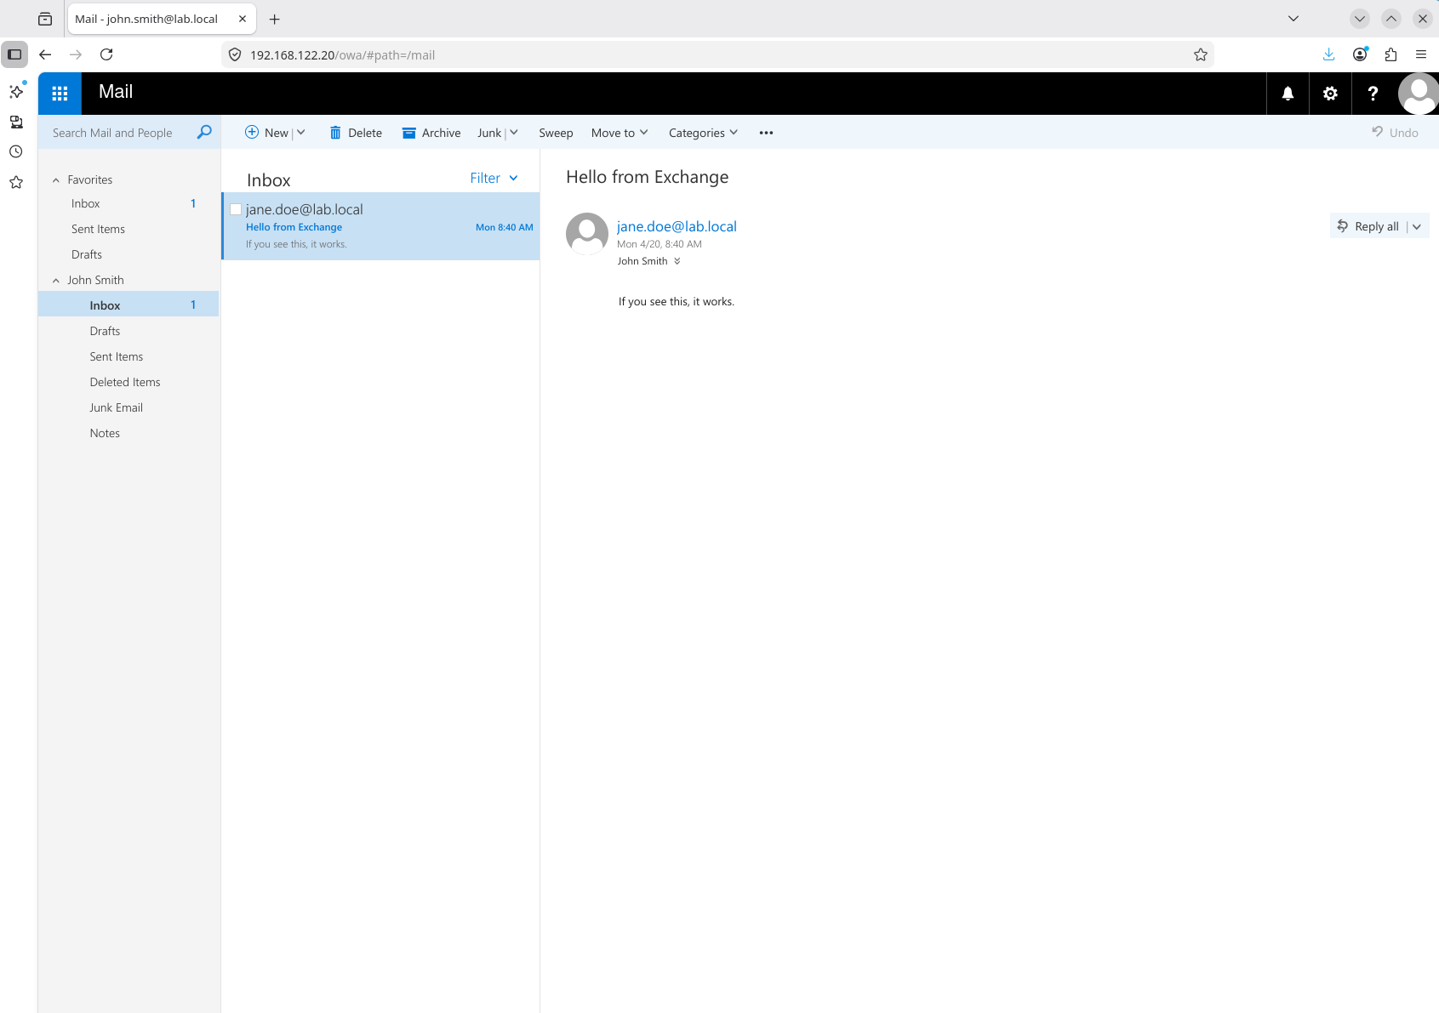Viewport: 1439px width, 1013px height.
Task: Click the sender link jane.doe@lab.local
Action: point(676,226)
